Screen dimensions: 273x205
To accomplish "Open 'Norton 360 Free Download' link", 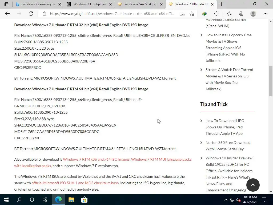I will coord(228,146).
